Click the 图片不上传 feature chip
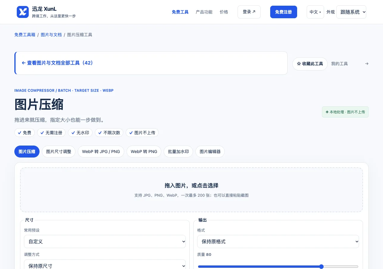The width and height of the screenshot is (383, 269). [142, 133]
